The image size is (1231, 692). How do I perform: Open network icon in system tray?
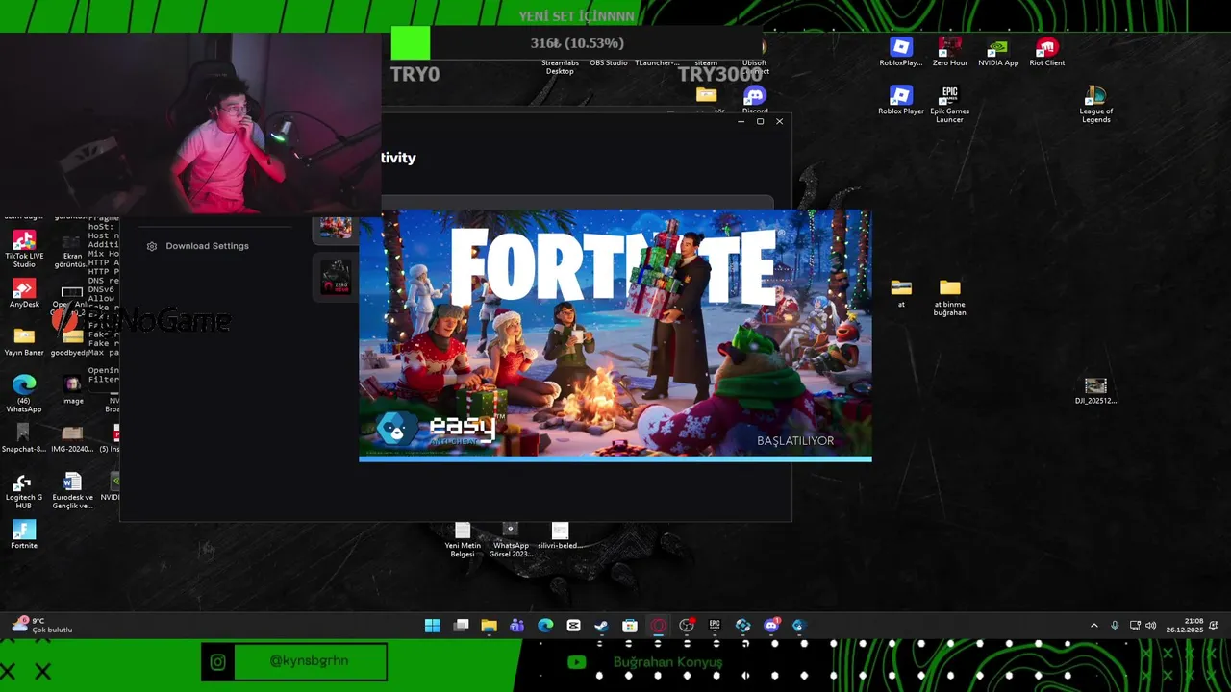(1135, 626)
